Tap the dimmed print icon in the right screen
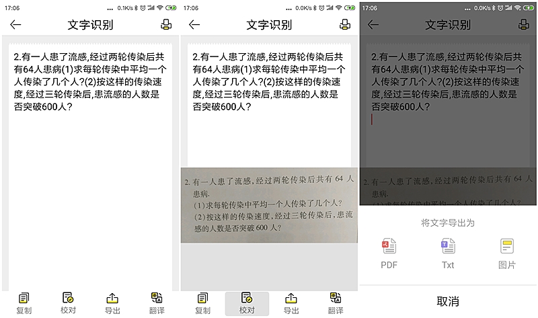538x318 pixels. click(524, 24)
